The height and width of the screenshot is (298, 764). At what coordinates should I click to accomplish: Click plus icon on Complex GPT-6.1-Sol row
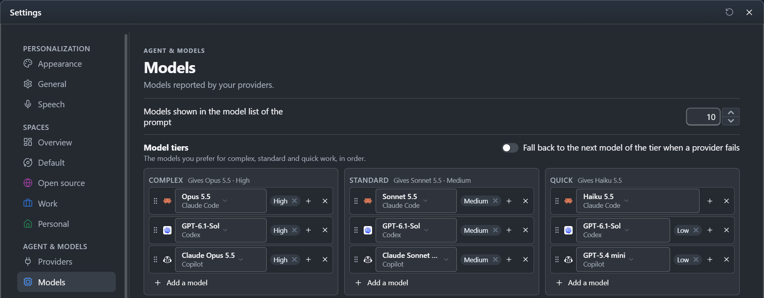point(308,230)
